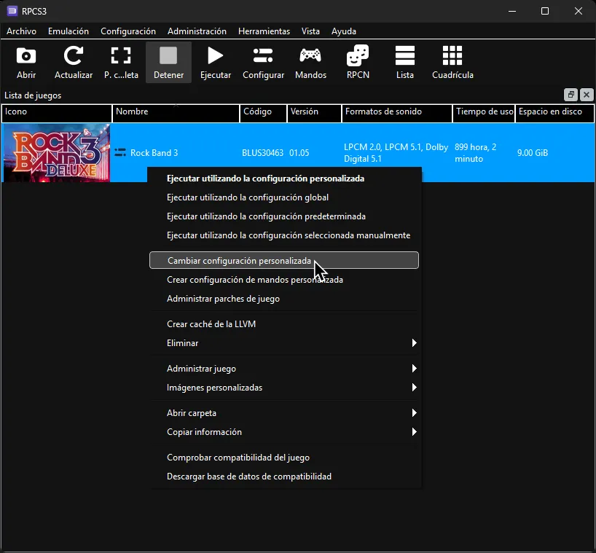The width and height of the screenshot is (596, 553).
Task: Click the fullscreen toolbar icon
Action: 121,61
